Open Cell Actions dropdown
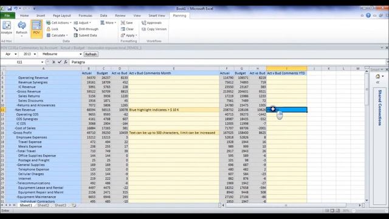 point(59,23)
